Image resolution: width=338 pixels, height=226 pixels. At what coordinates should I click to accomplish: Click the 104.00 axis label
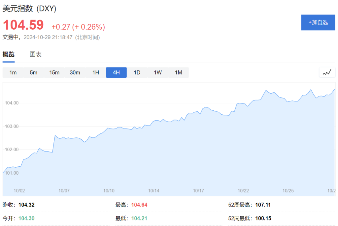tap(12, 103)
